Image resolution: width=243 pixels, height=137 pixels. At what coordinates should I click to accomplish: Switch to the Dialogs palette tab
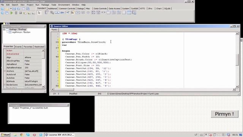point(80,8)
